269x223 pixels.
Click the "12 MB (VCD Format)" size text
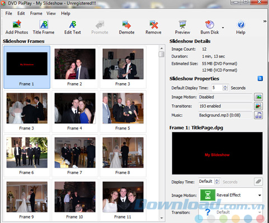[x=219, y=70]
